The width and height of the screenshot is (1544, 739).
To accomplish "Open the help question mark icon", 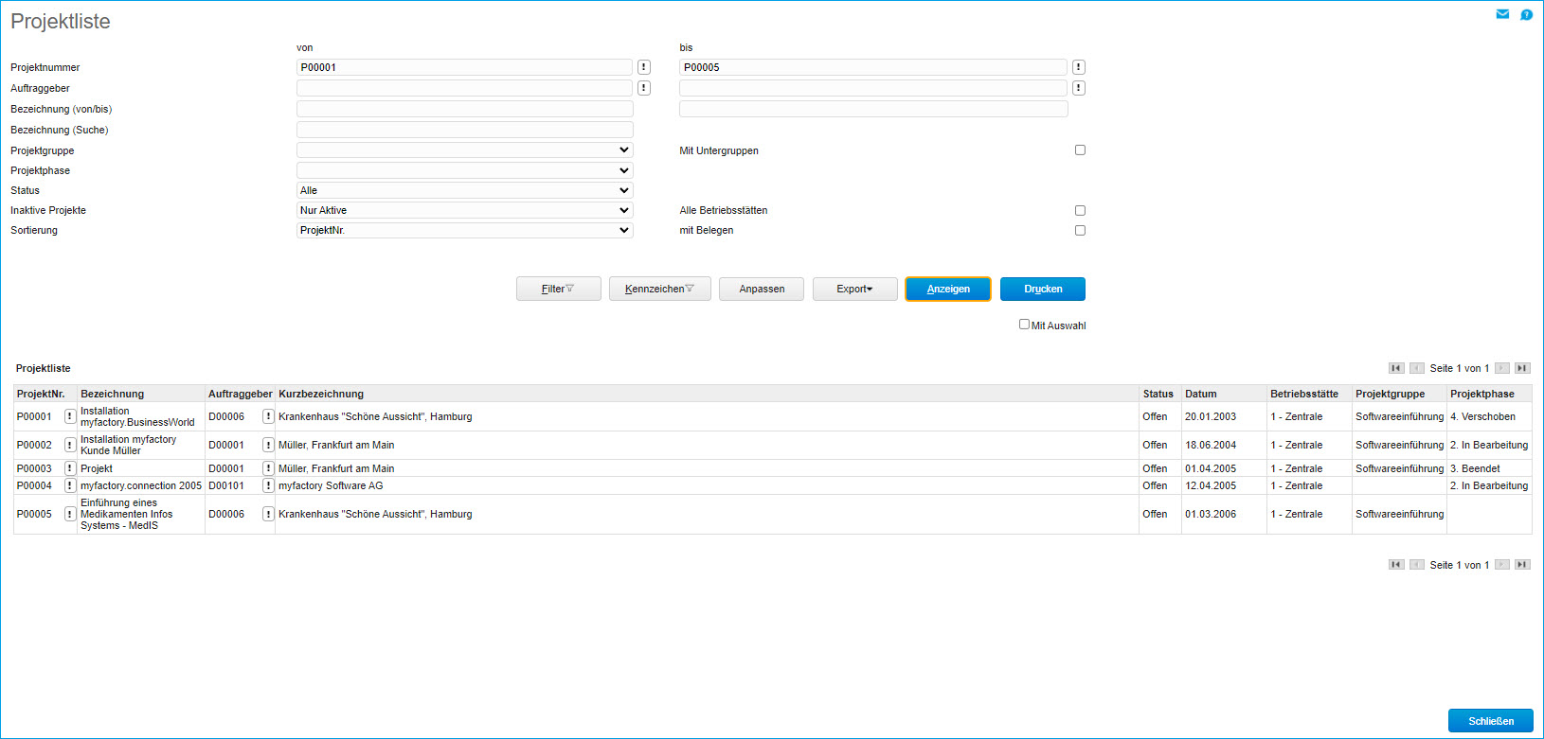I will click(1526, 14).
